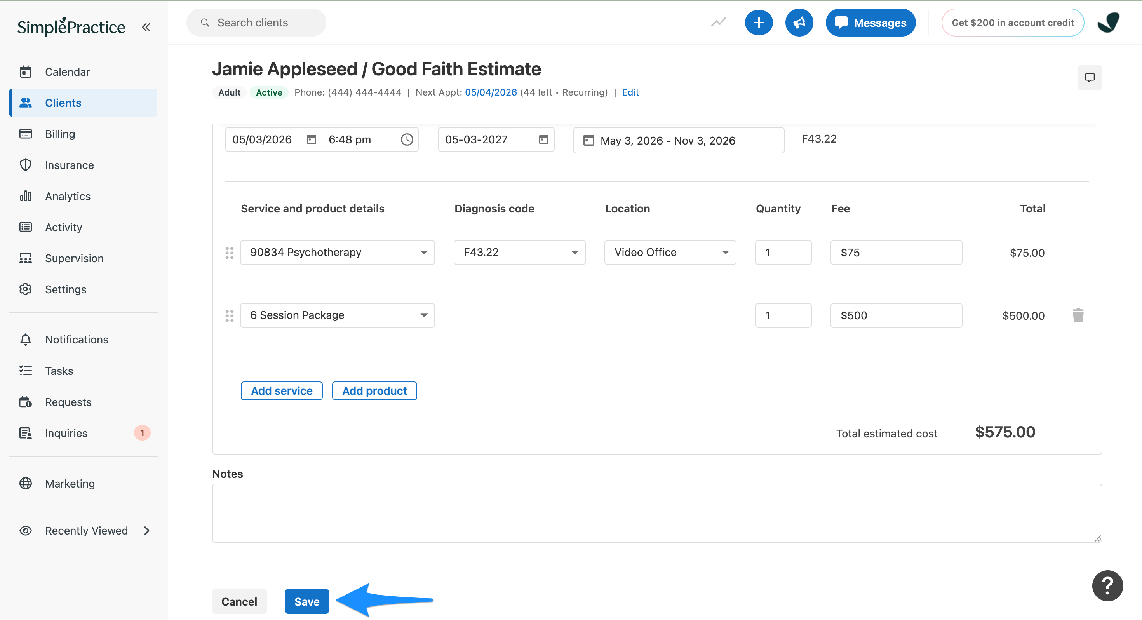
Task: Collapse the sidebar with the double chevron
Action: tap(146, 27)
